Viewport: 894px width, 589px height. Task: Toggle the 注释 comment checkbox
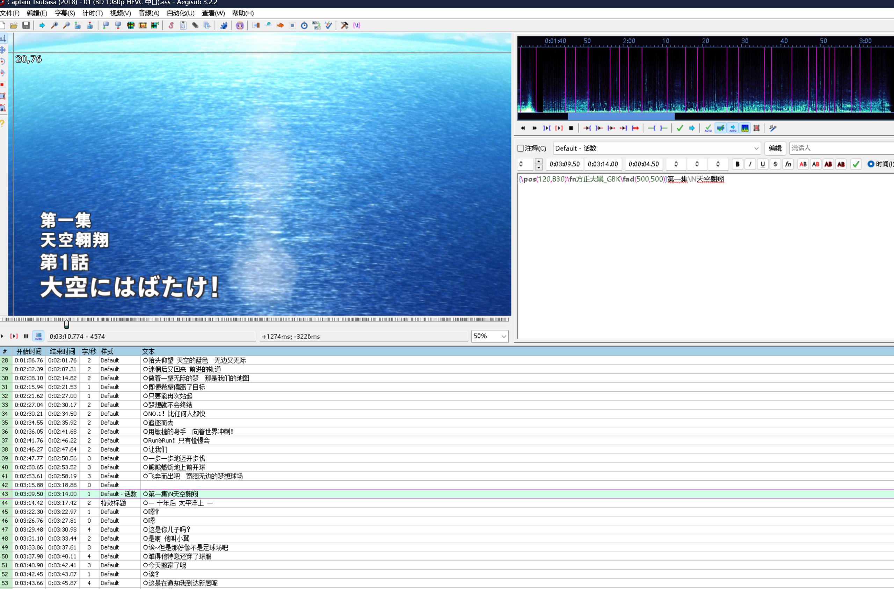(x=521, y=148)
